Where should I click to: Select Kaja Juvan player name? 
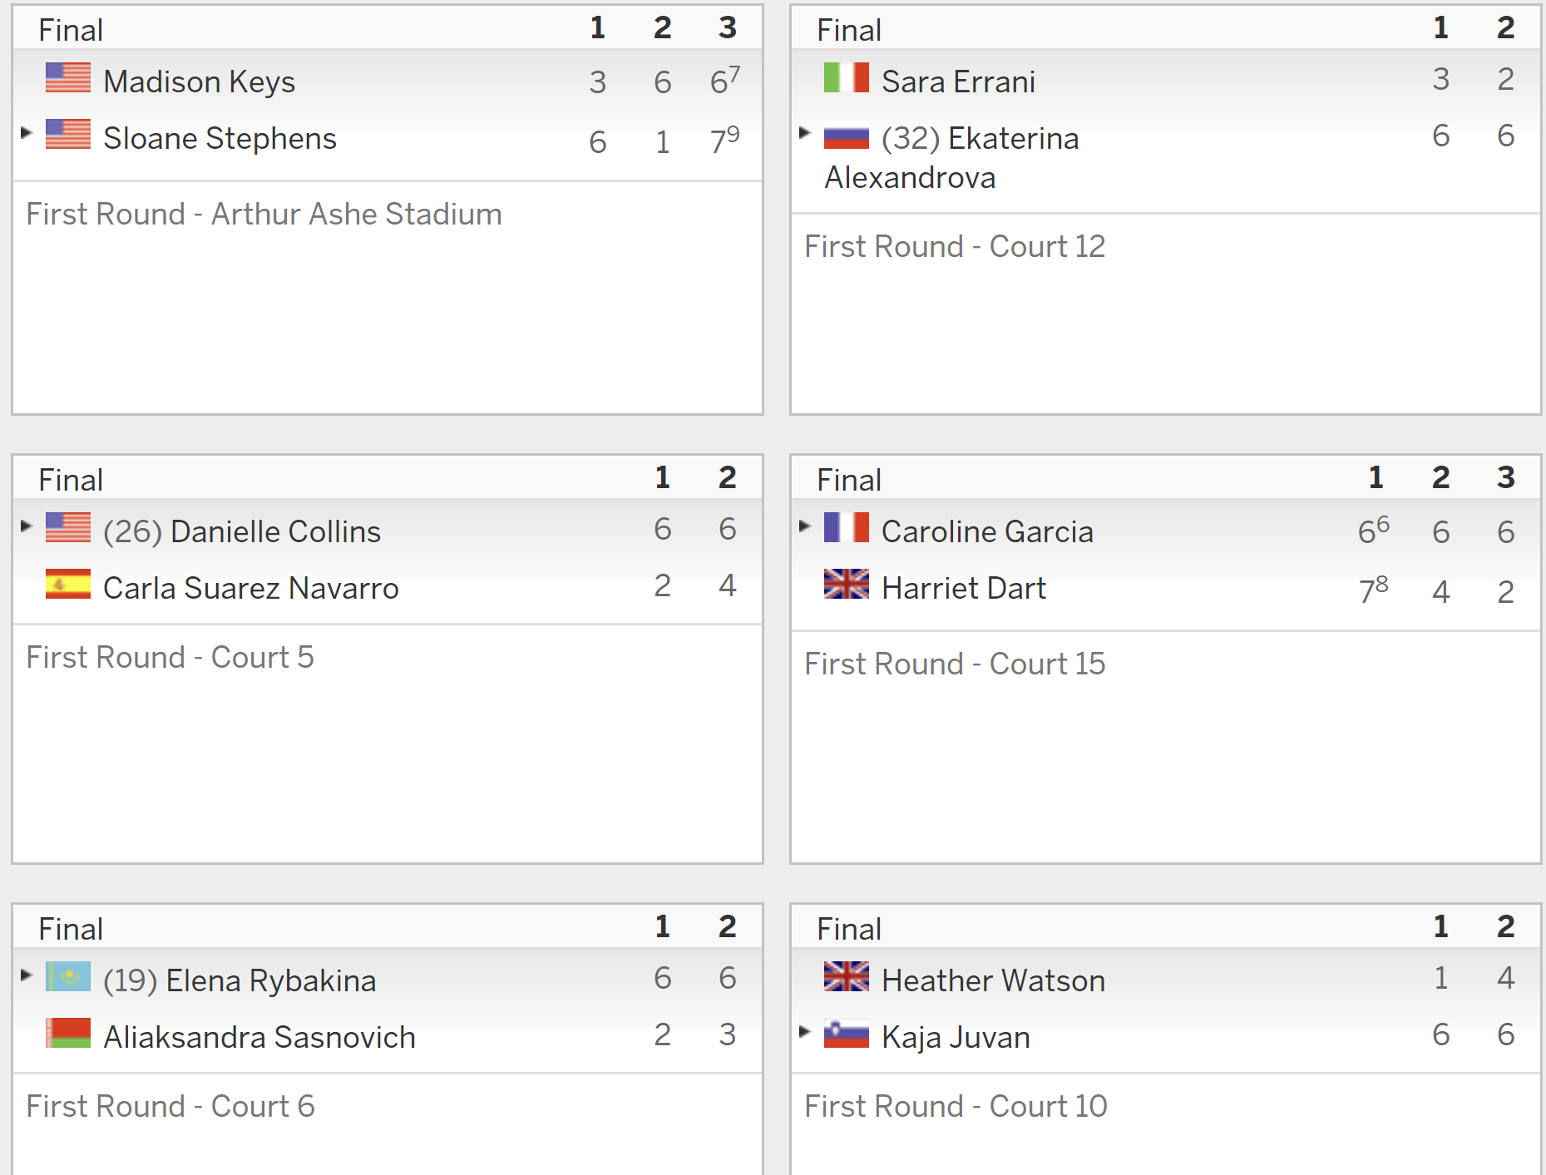click(956, 1037)
